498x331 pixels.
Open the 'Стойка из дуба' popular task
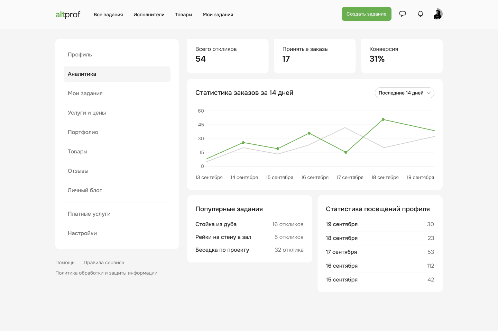click(x=216, y=224)
